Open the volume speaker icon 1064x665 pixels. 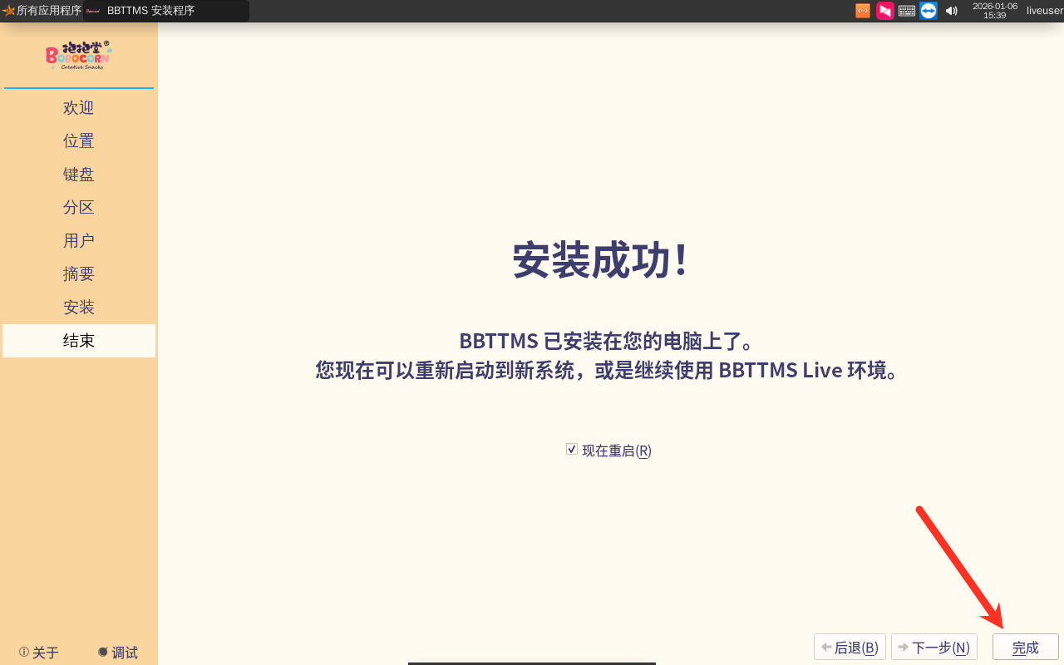coord(952,11)
